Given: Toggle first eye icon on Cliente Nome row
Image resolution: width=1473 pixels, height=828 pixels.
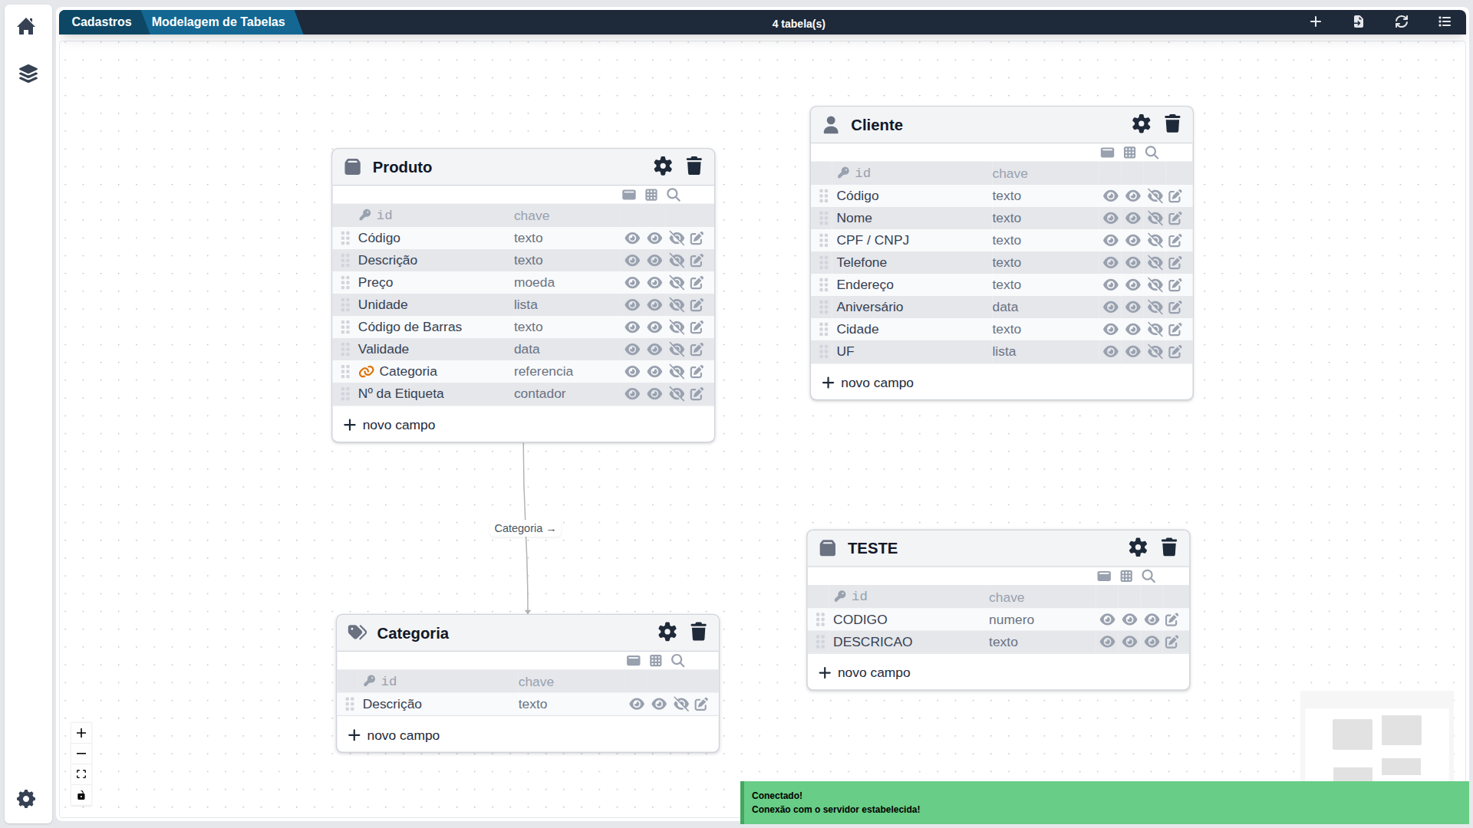Looking at the screenshot, I should click(x=1110, y=218).
